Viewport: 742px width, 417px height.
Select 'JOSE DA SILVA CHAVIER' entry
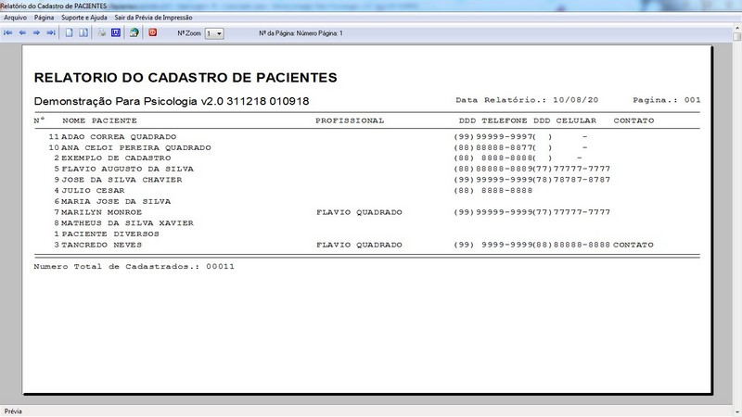[x=122, y=180]
